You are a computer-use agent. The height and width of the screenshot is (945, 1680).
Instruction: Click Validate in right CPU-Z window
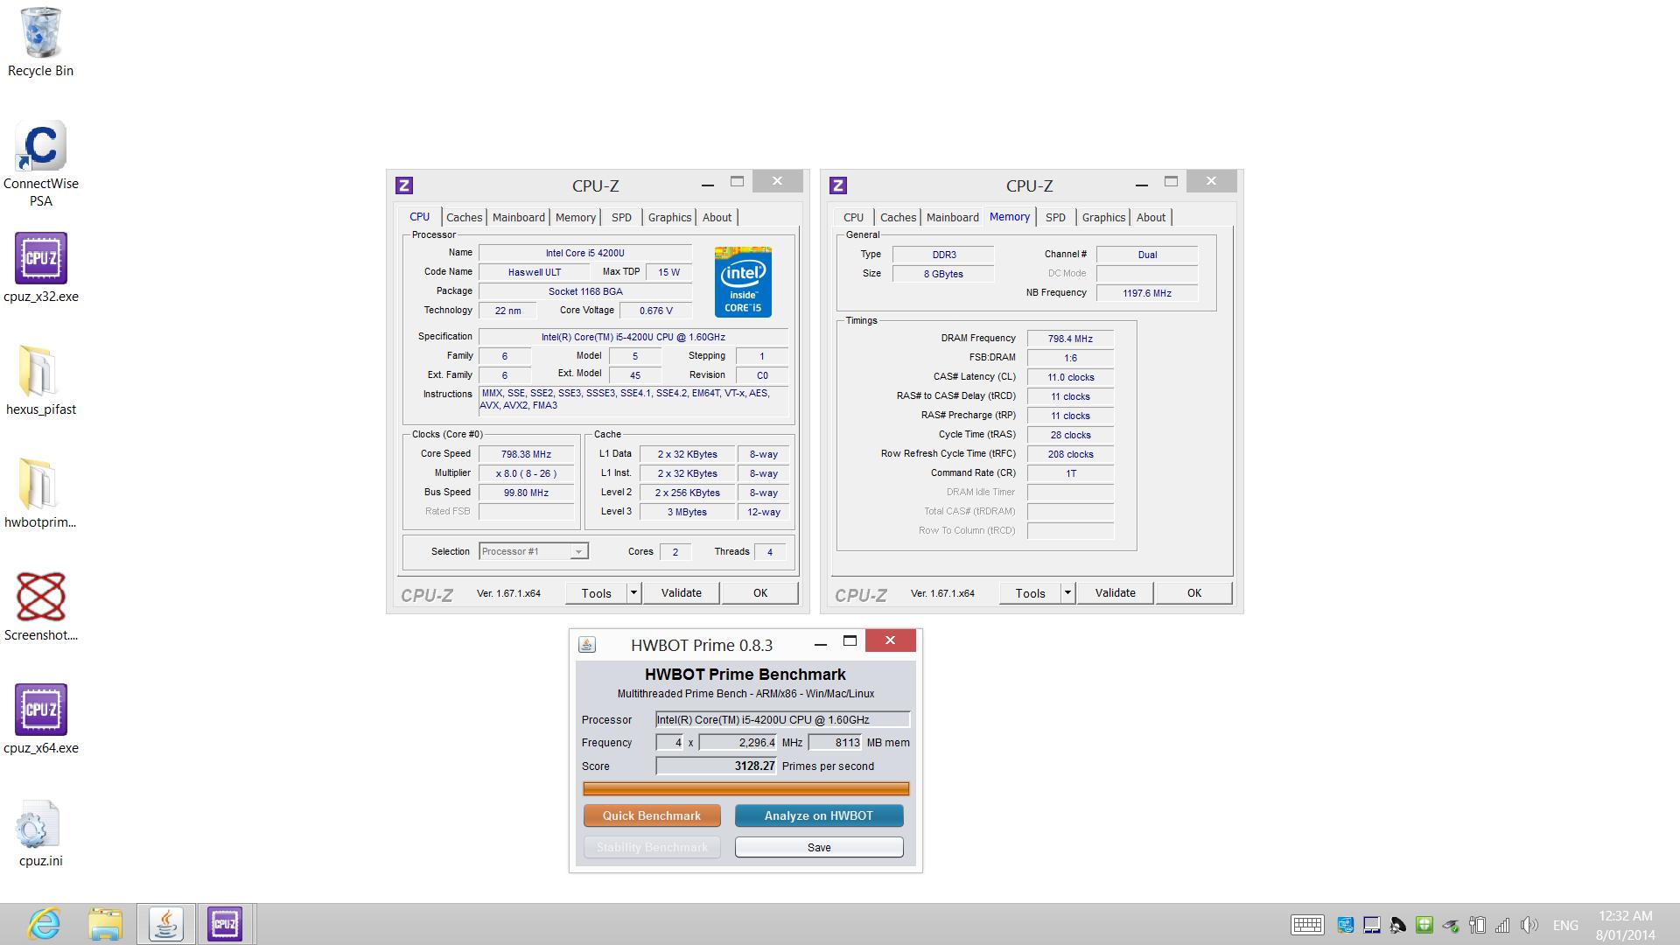(1115, 593)
